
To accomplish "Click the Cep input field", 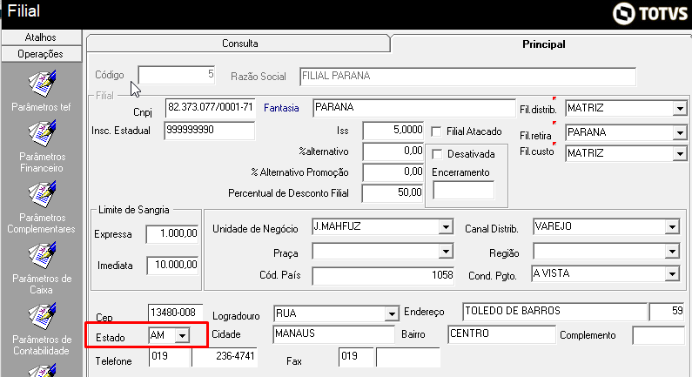I will [x=175, y=313].
